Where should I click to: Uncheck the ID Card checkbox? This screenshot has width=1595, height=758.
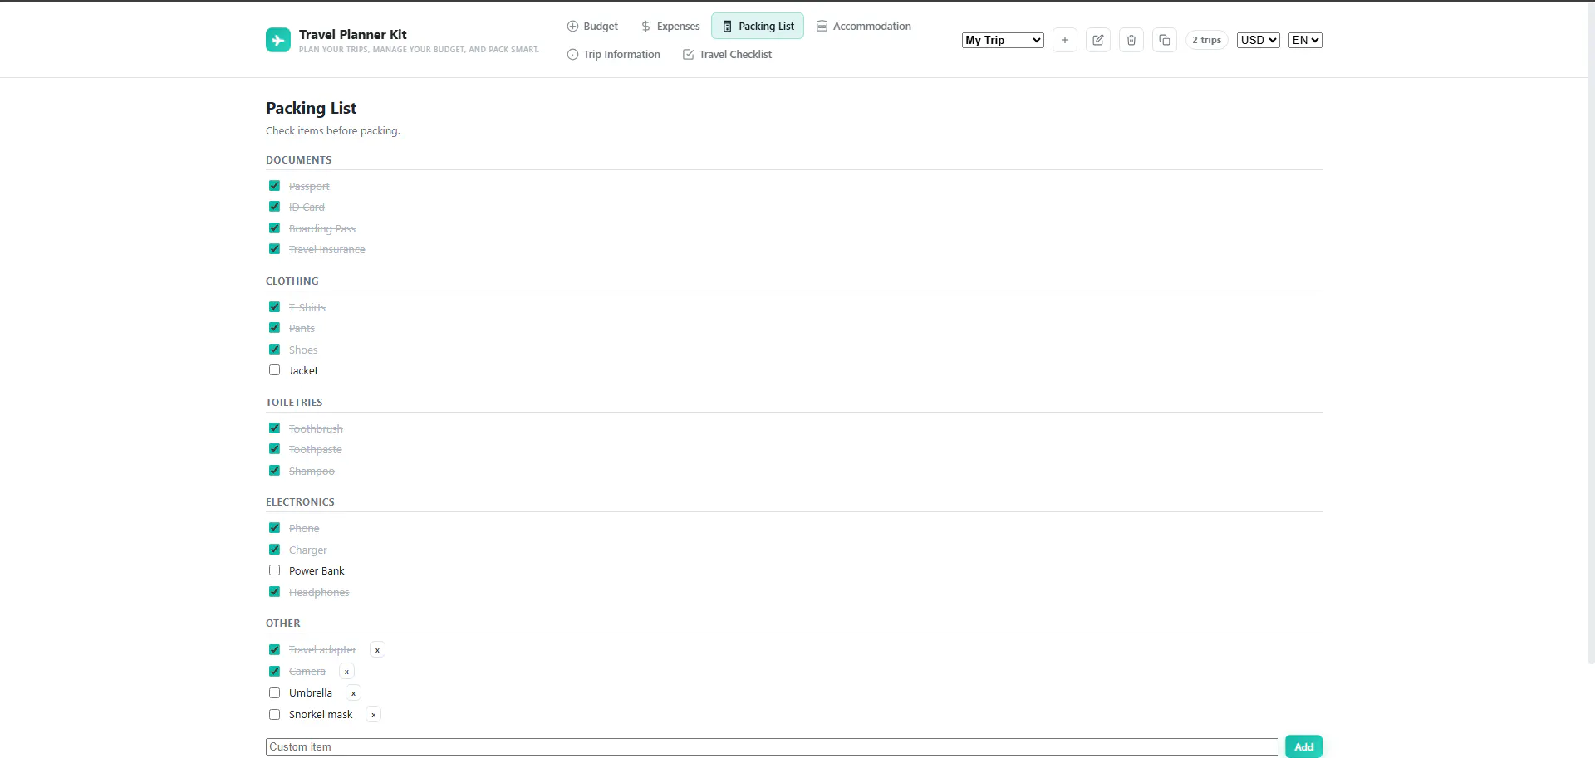(274, 207)
